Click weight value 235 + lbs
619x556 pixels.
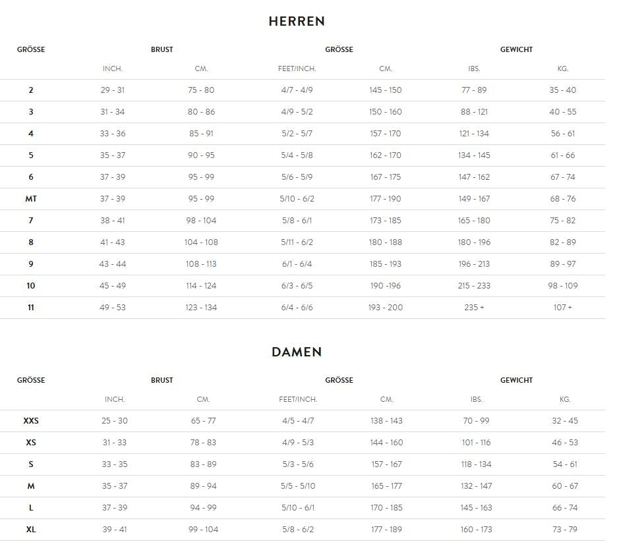pos(474,308)
